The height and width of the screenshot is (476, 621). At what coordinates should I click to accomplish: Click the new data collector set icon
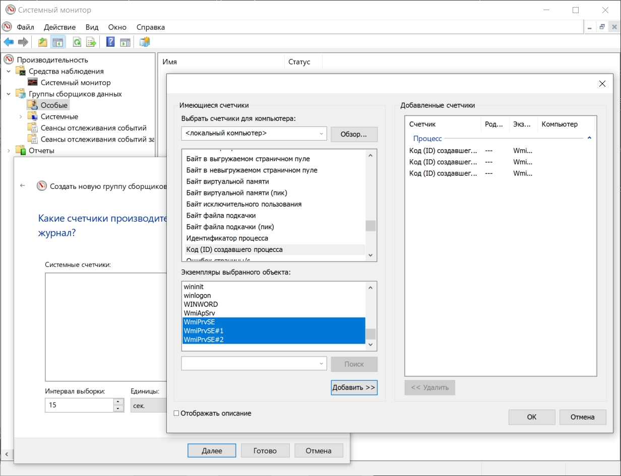click(145, 42)
